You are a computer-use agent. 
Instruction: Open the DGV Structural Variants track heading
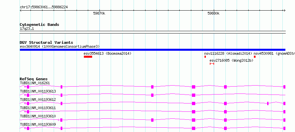[x=46, y=42]
